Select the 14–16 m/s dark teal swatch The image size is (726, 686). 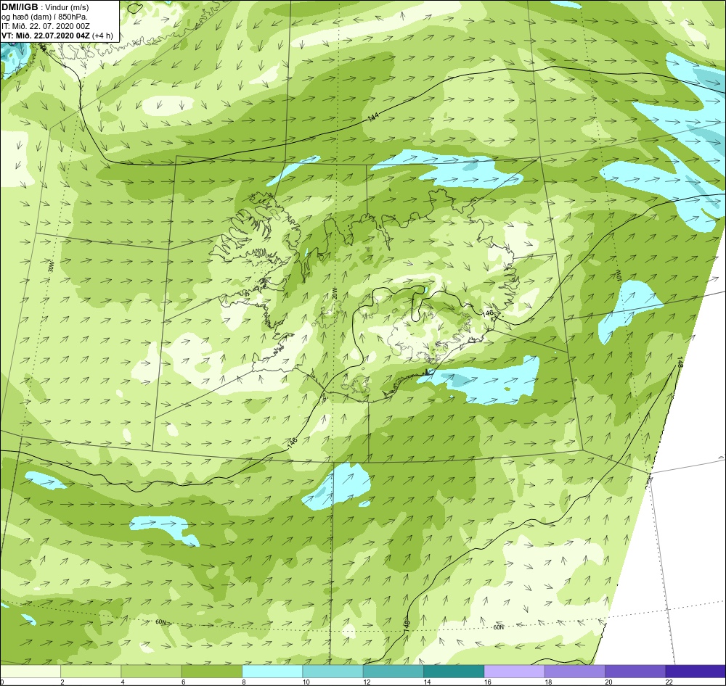click(x=454, y=671)
